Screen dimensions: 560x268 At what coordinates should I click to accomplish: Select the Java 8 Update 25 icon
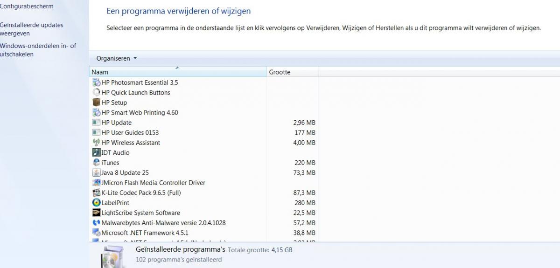[97, 172]
